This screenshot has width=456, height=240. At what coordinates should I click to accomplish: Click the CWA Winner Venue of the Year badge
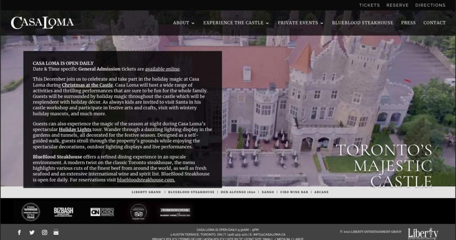(31, 212)
